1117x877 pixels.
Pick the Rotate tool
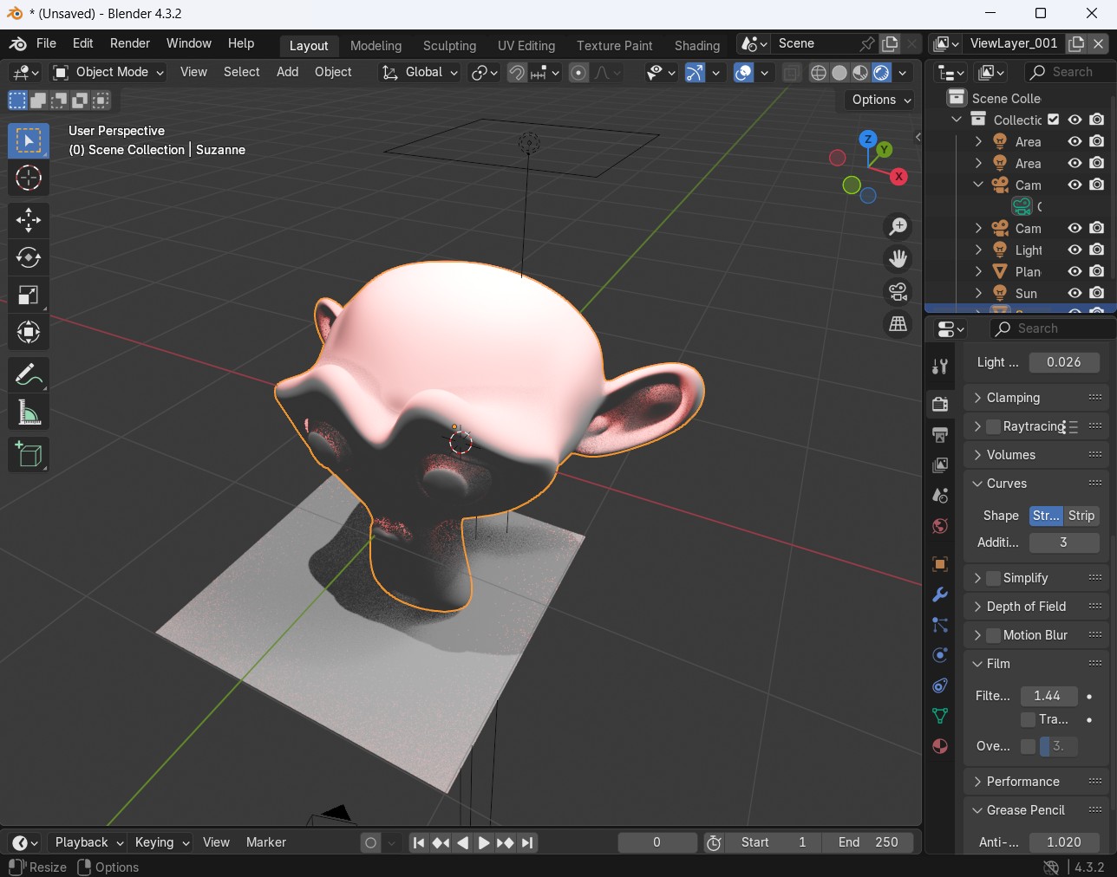[29, 257]
